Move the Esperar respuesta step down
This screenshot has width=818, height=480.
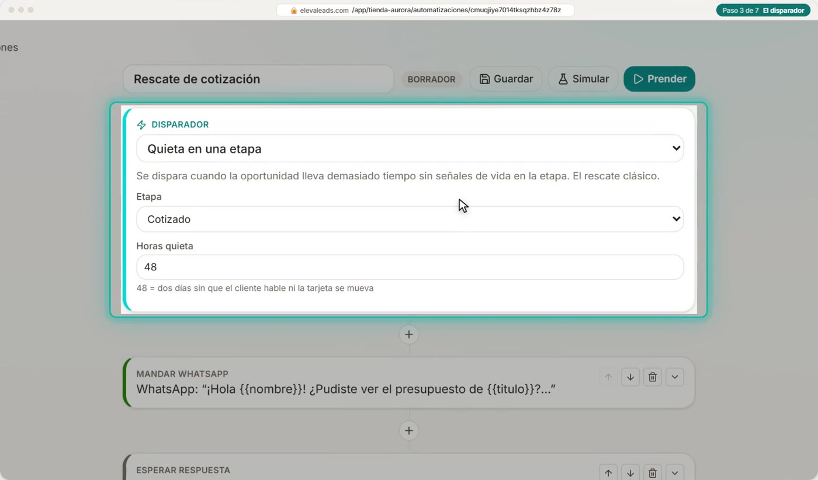630,472
